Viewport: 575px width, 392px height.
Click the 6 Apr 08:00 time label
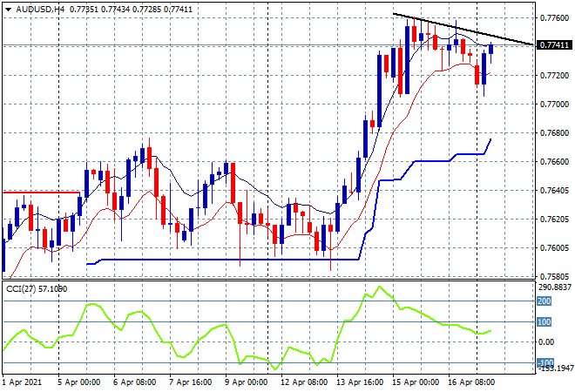coord(134,382)
